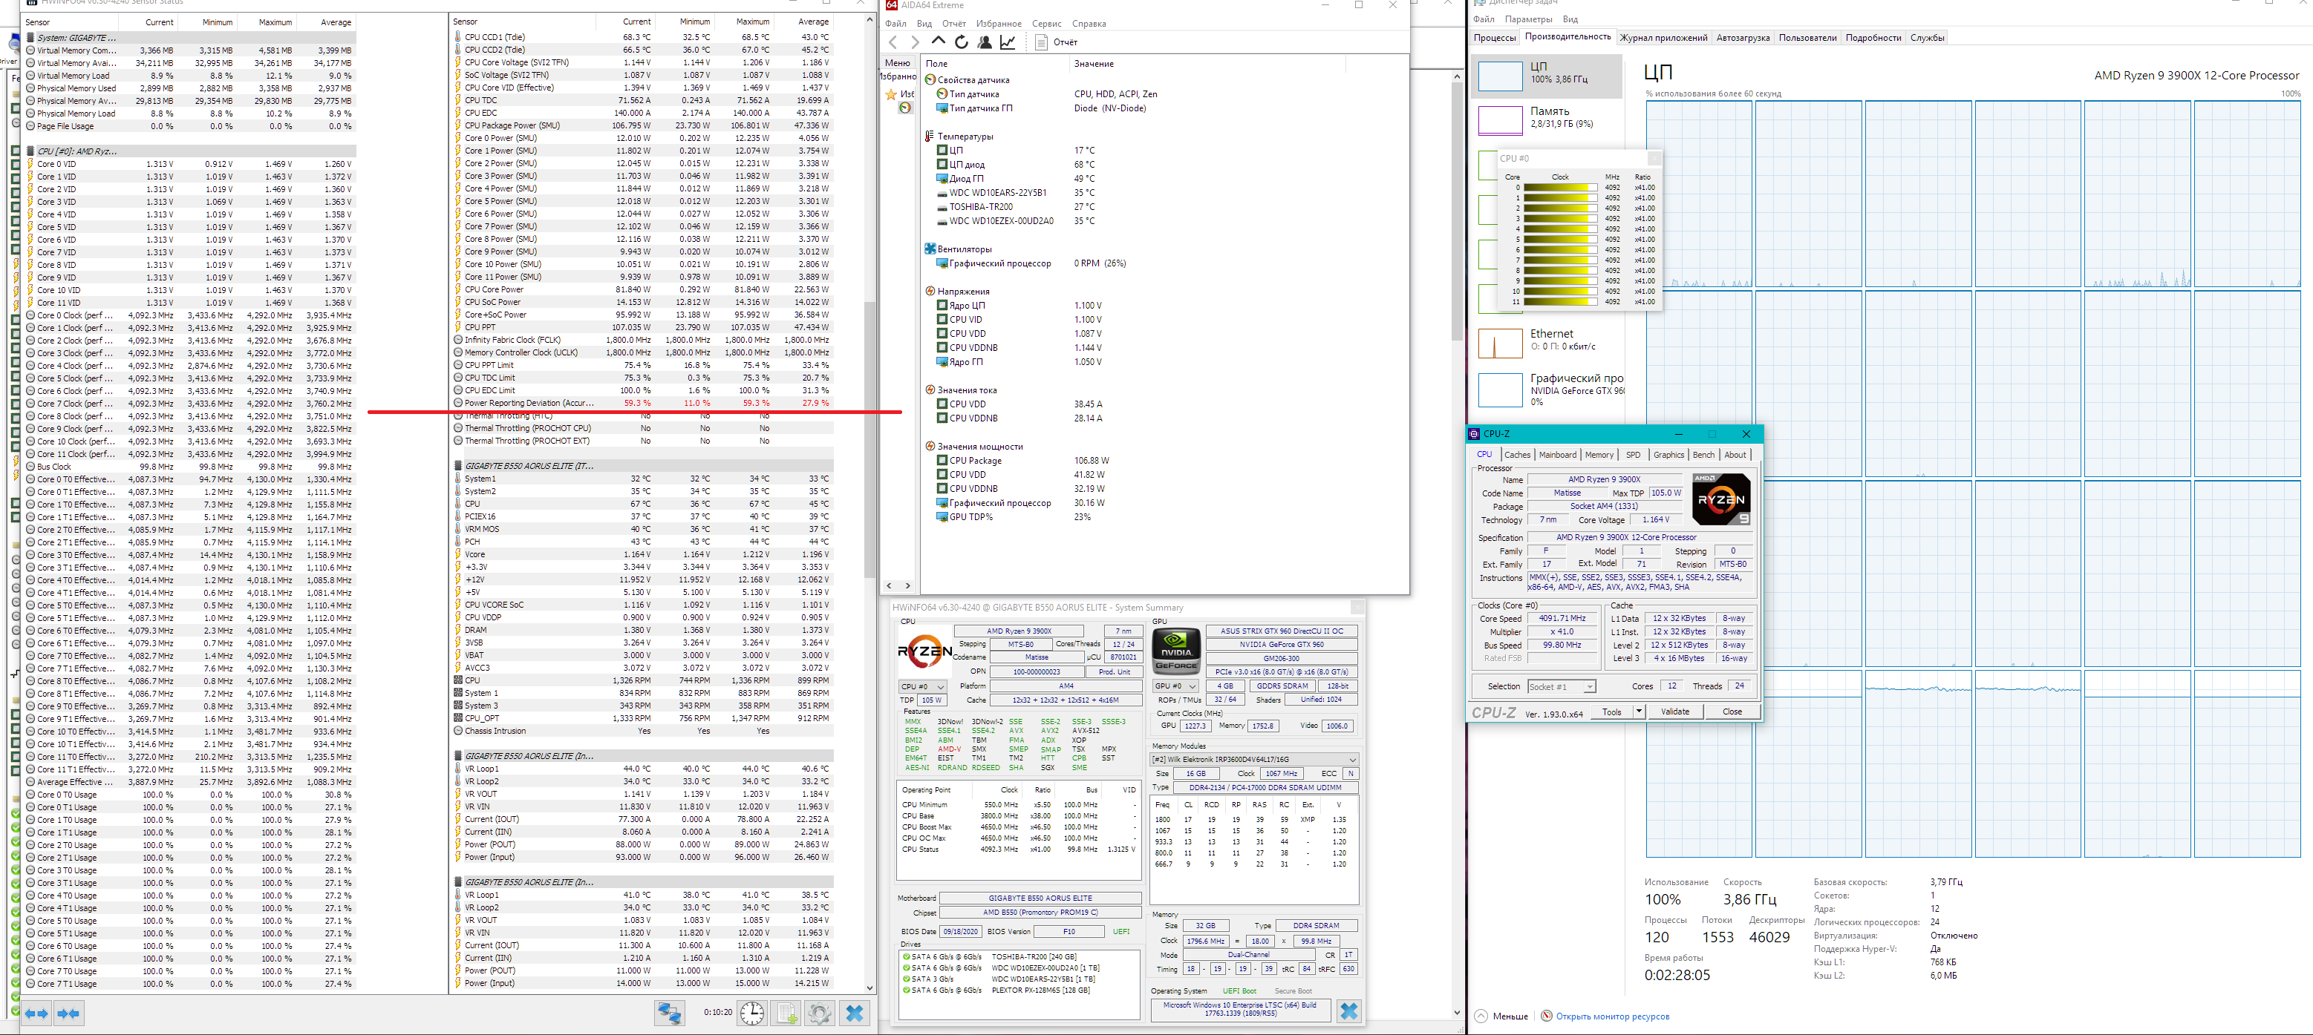Open HWiNFO network monitors icon
2313x1035 pixels.
pyautogui.click(x=669, y=1013)
